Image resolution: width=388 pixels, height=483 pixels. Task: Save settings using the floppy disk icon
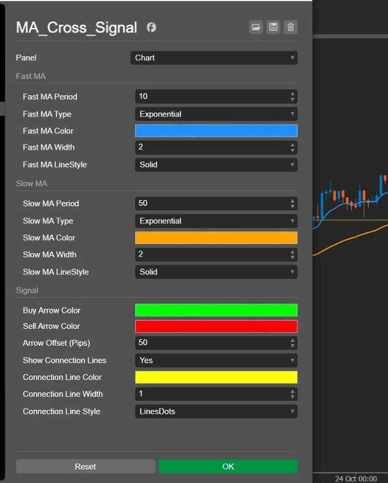click(273, 27)
